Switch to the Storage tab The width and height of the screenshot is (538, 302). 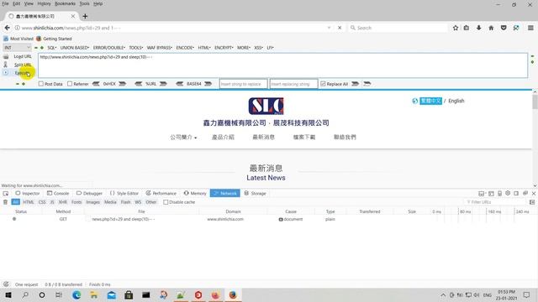point(255,194)
